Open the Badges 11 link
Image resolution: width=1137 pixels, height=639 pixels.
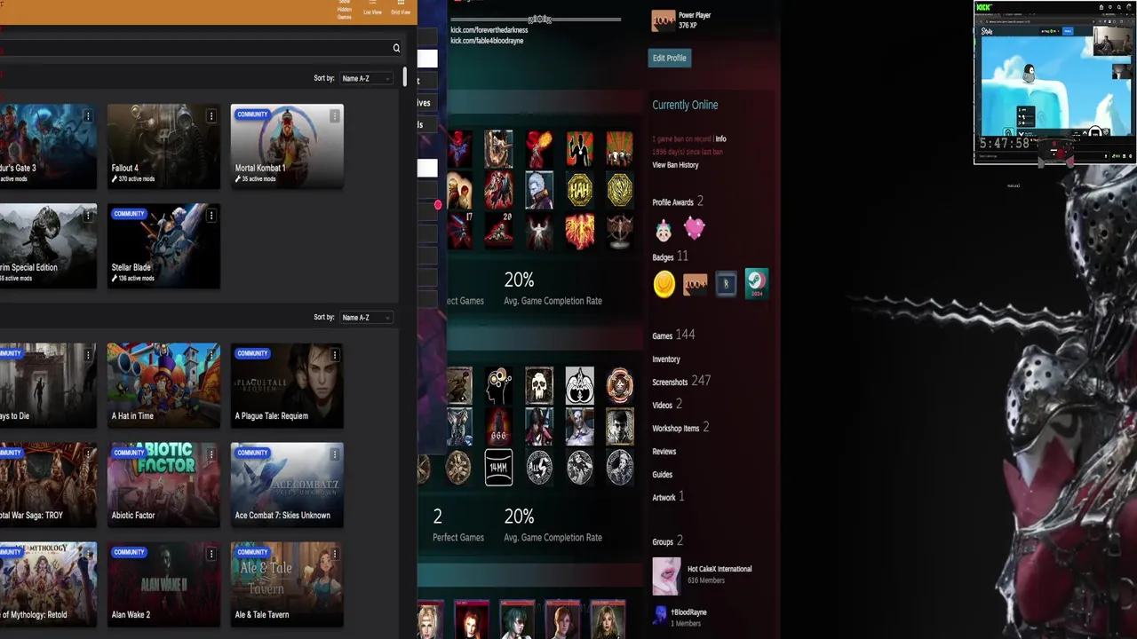pos(670,256)
